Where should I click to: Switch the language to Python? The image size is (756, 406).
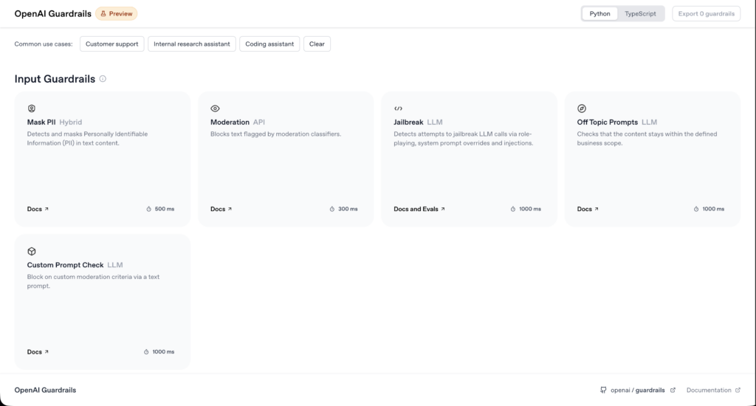[x=599, y=13]
